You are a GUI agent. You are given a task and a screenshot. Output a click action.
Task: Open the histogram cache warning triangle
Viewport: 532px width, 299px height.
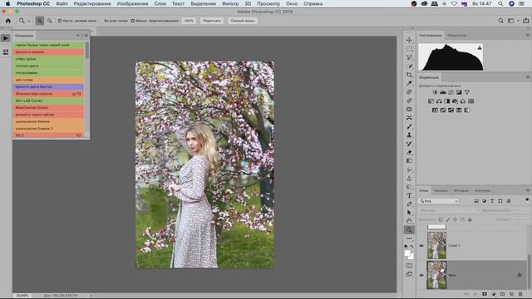[480, 48]
